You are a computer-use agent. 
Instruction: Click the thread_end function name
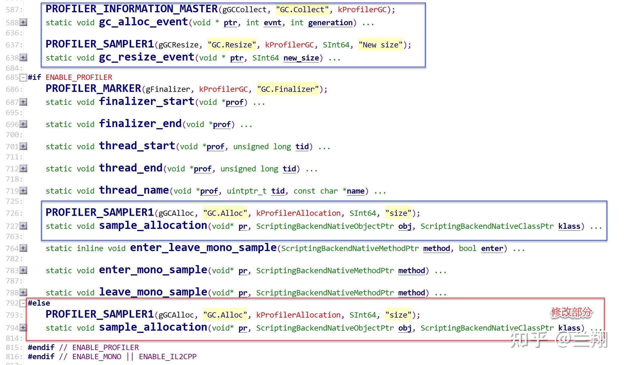131,168
